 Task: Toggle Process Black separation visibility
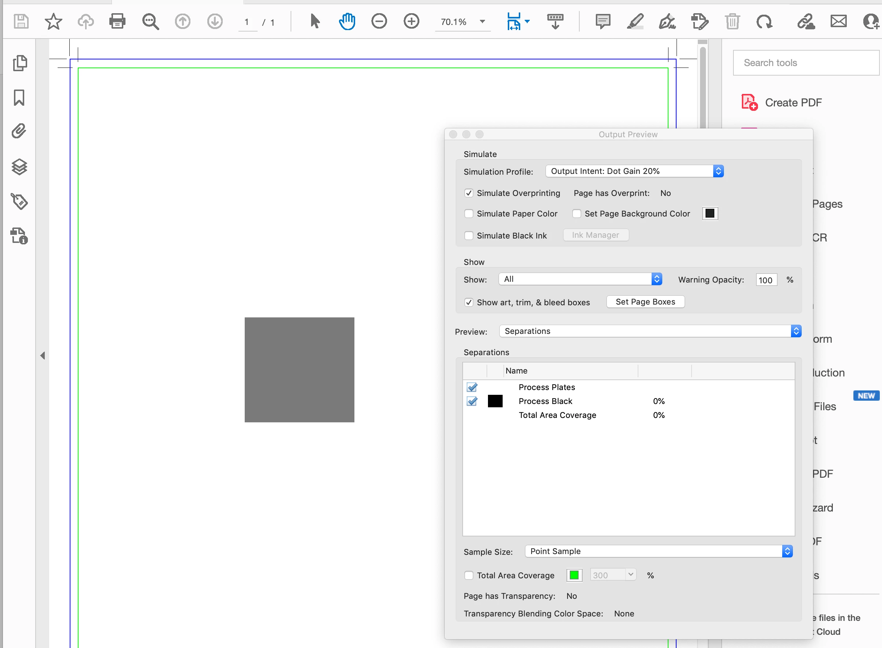(472, 401)
